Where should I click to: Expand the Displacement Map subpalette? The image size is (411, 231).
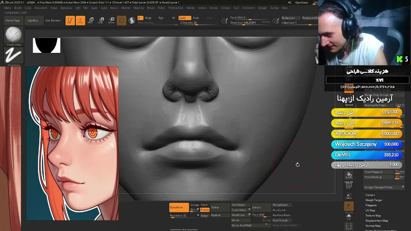point(377,221)
